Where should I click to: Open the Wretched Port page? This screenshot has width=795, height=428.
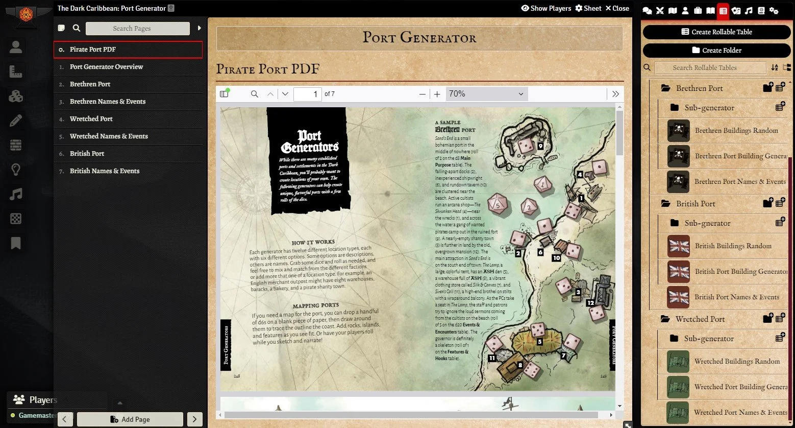[128, 118]
